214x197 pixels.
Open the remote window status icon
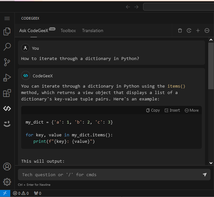5,193
